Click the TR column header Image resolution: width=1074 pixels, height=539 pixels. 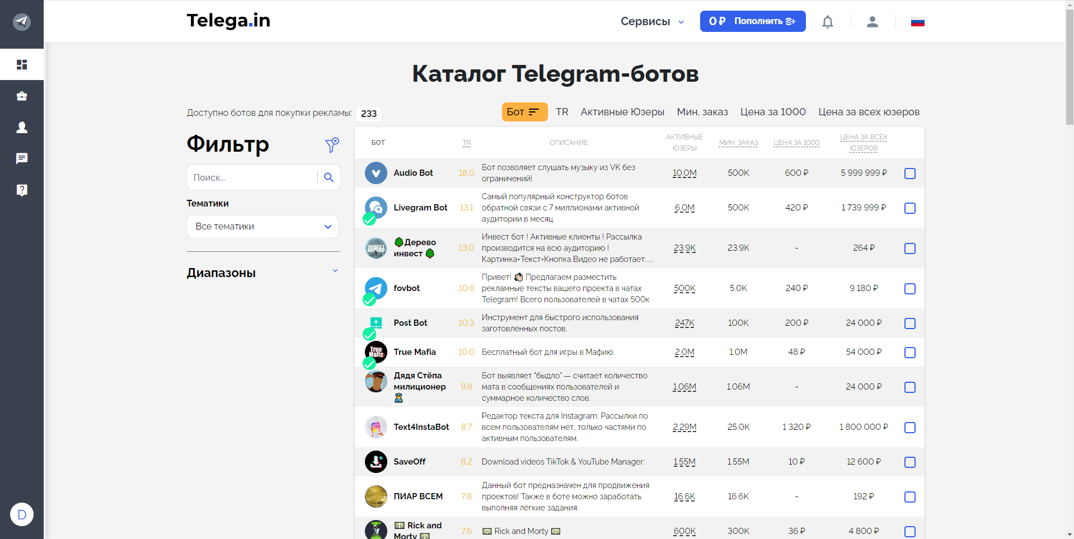[x=467, y=143]
